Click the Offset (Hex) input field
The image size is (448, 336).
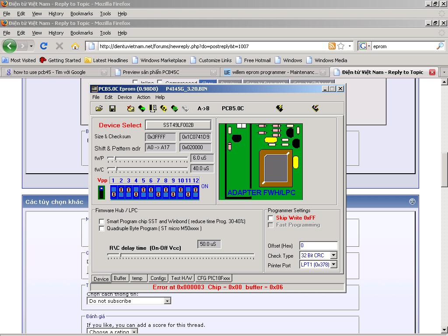tap(318, 246)
